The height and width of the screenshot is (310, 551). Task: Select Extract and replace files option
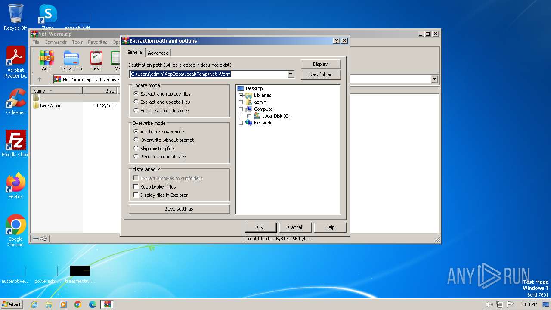[x=162, y=93]
